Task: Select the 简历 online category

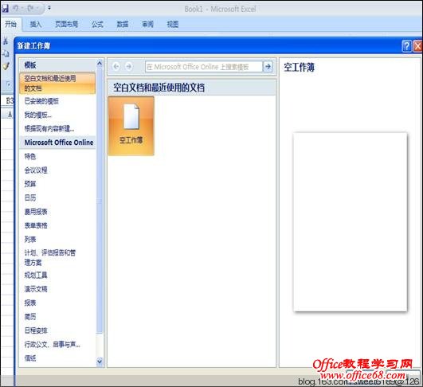Action: (30, 317)
